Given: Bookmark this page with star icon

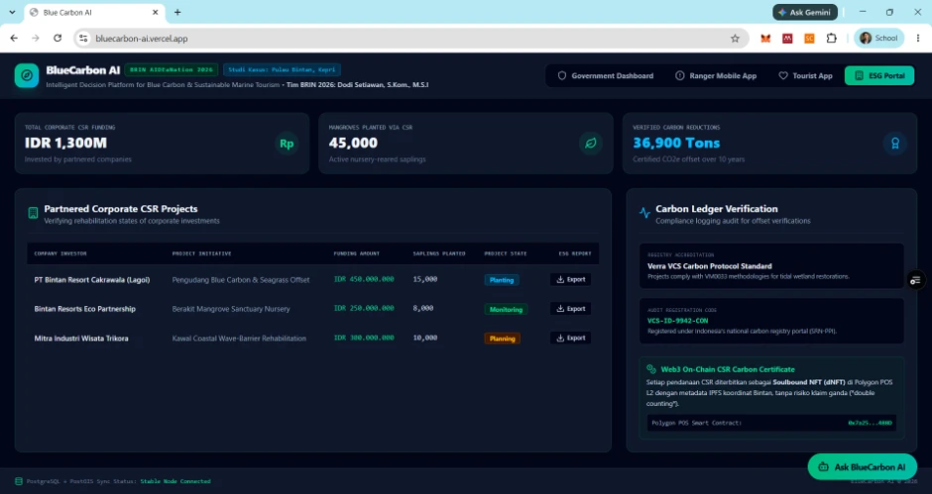Looking at the screenshot, I should (736, 38).
